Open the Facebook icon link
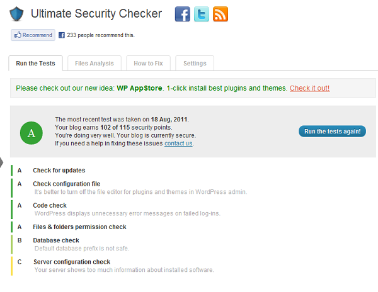Viewport: 378px width, 292px height. pyautogui.click(x=182, y=14)
